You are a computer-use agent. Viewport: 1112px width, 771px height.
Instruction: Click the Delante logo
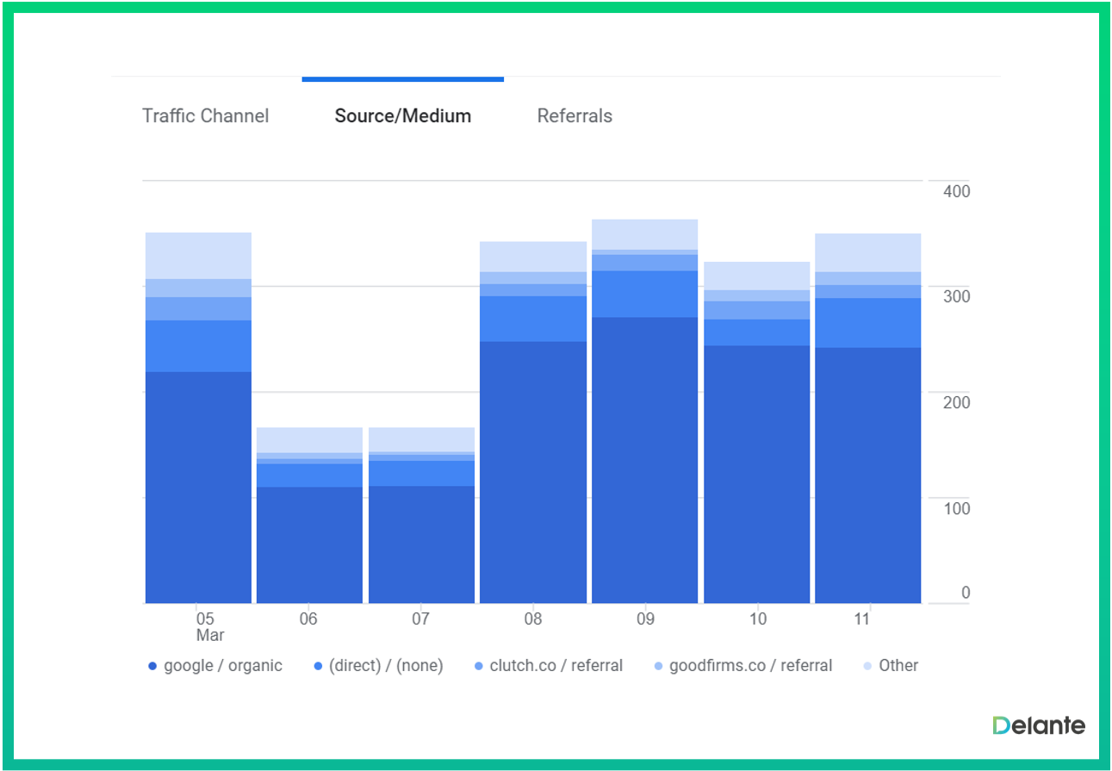coord(1038,725)
